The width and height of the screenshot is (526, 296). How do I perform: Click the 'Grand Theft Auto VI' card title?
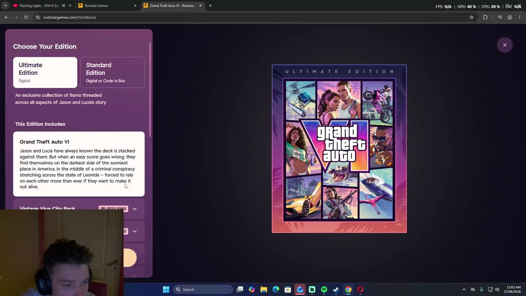point(44,142)
